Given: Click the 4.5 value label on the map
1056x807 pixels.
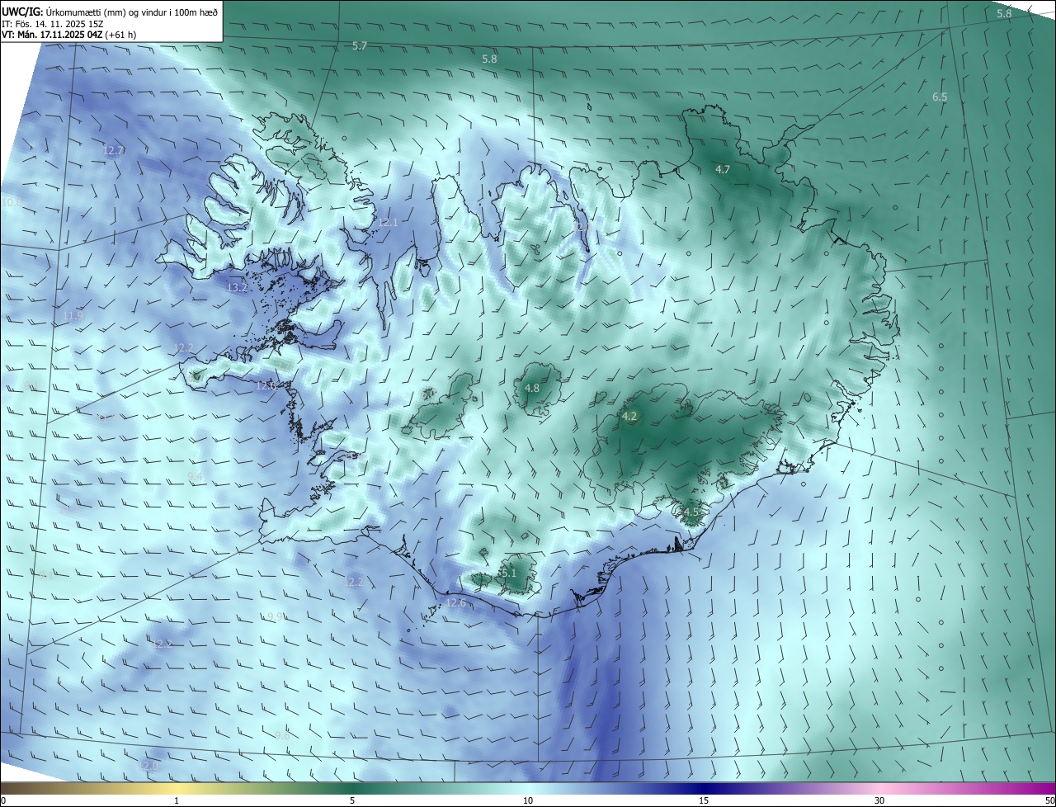Looking at the screenshot, I should click(691, 512).
